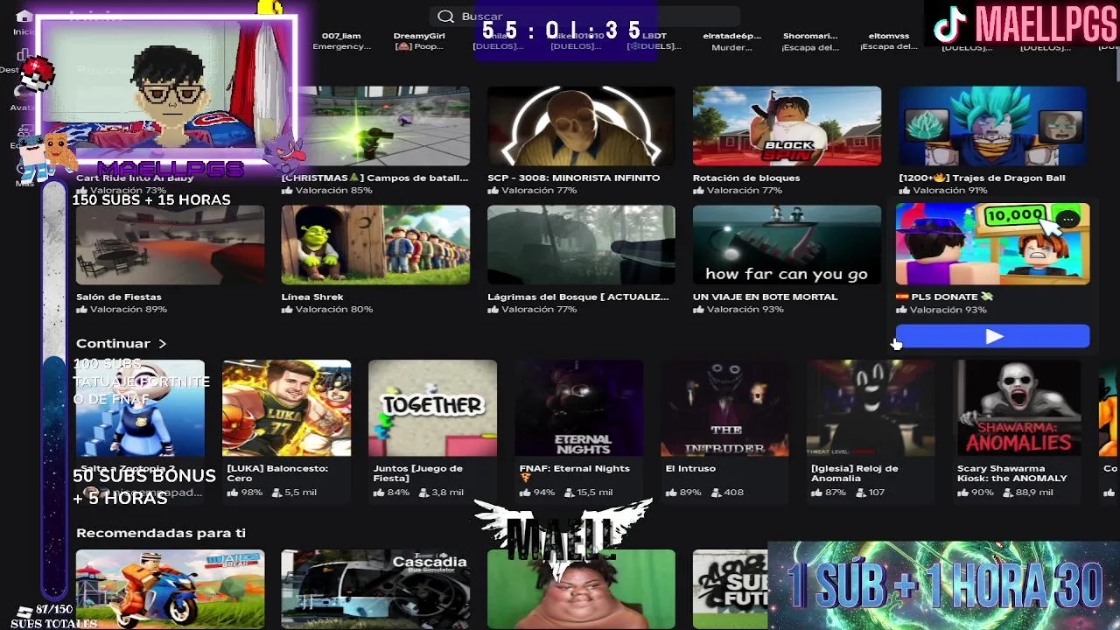Click the 15,5 mil players under FNAF Eternal Nights
The image size is (1120, 630).
[589, 493]
